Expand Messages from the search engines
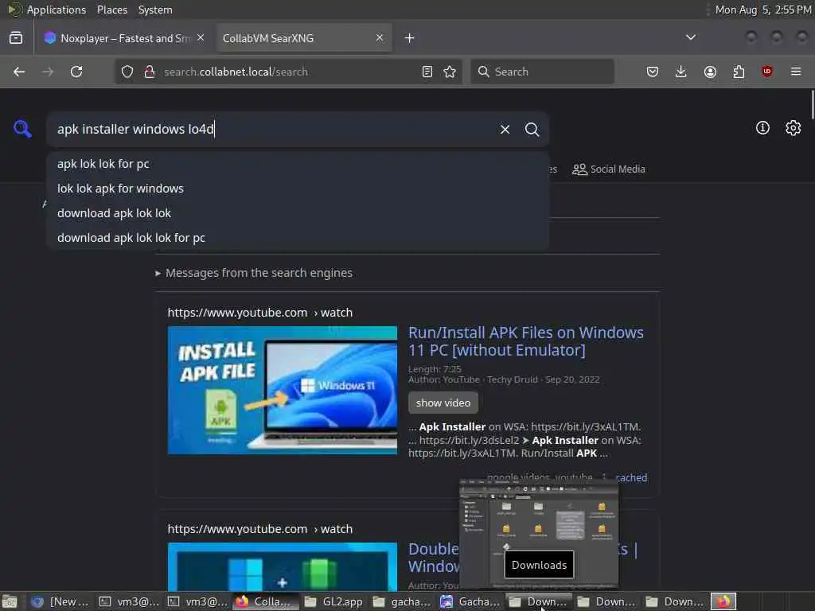 click(x=254, y=273)
